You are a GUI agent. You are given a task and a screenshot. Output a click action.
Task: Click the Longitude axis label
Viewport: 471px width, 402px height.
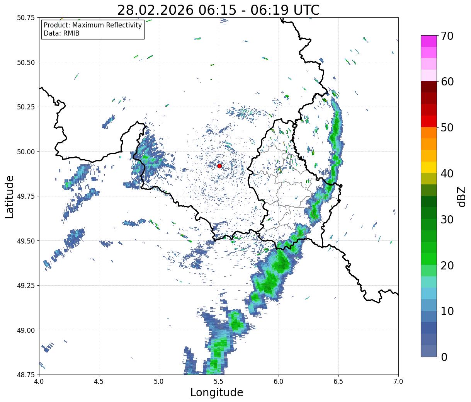(217, 392)
